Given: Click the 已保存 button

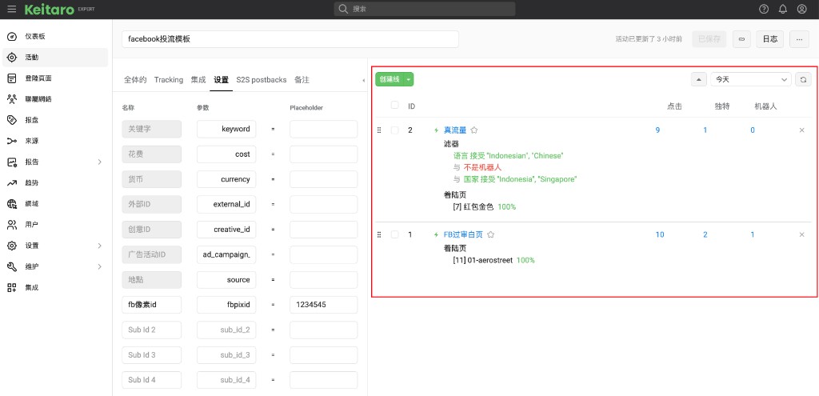Looking at the screenshot, I should pyautogui.click(x=709, y=39).
